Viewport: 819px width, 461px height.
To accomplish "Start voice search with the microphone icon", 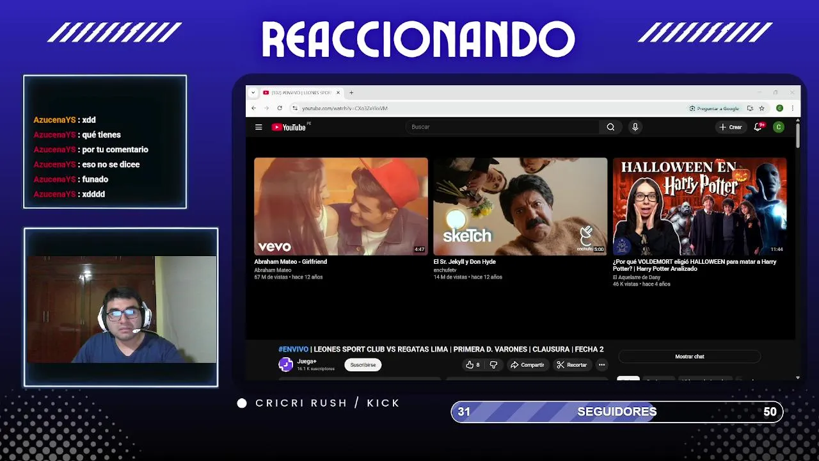I will click(635, 127).
